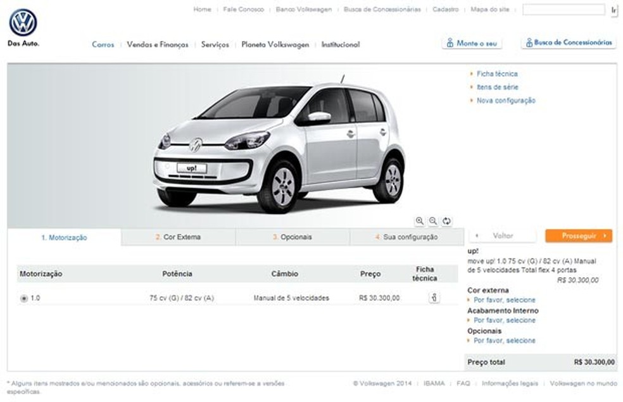Click the search input field
Viewport: 623px width, 402px height.
click(x=563, y=9)
